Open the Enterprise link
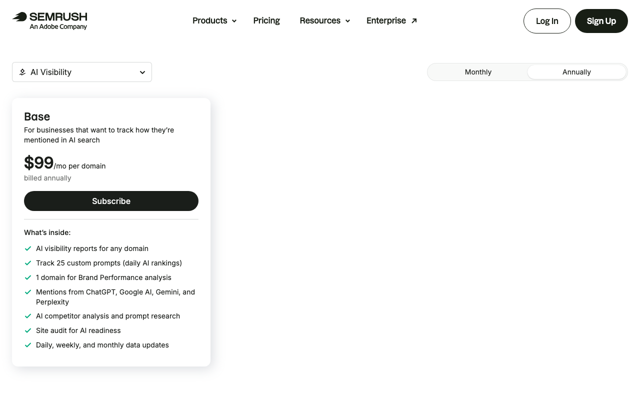The width and height of the screenshot is (640, 410). pos(391,20)
